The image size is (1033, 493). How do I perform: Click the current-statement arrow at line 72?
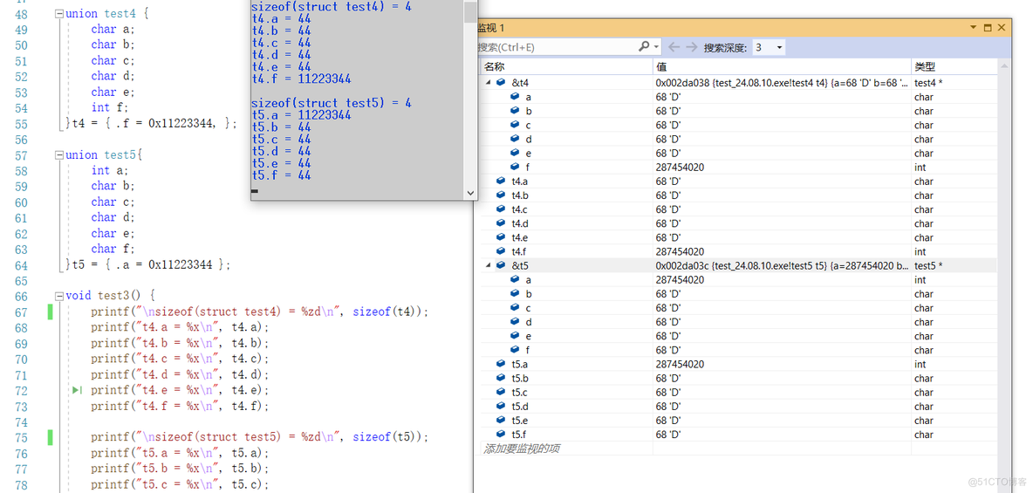coord(77,390)
